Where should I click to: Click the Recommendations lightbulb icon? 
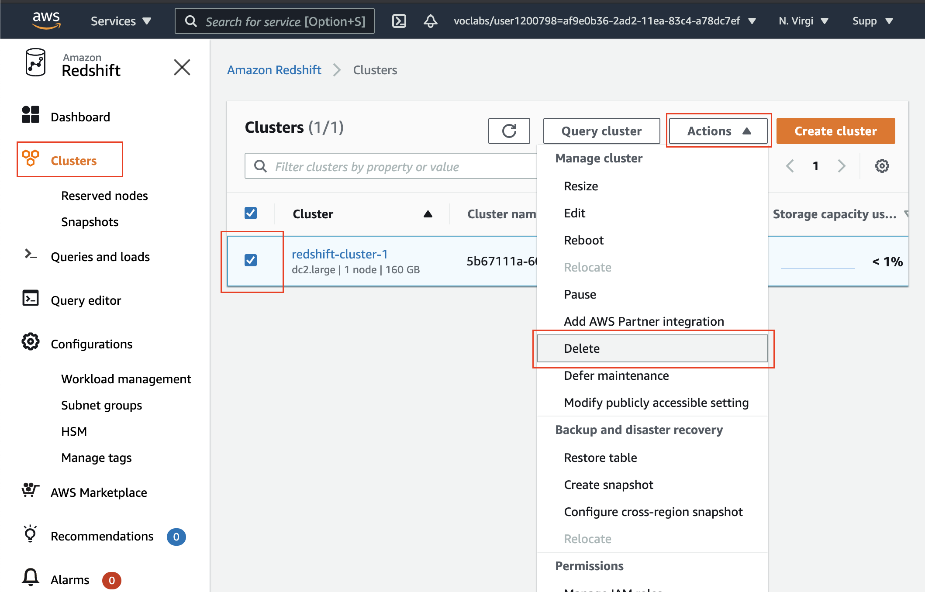coord(31,534)
